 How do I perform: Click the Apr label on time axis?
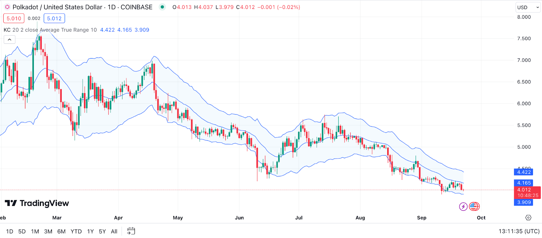pyautogui.click(x=118, y=218)
